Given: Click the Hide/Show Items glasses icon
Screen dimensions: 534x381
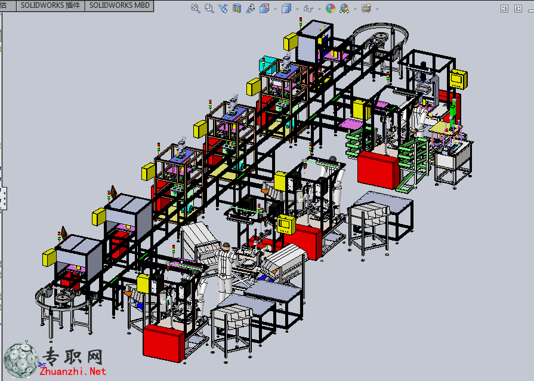Looking at the screenshot, I should (308, 9).
